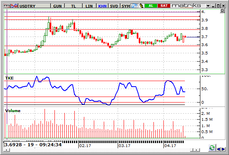Click the 03.17 date marker

[x=124, y=145]
